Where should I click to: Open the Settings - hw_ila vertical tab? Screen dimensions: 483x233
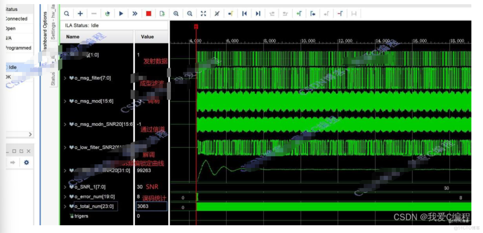(53, 22)
